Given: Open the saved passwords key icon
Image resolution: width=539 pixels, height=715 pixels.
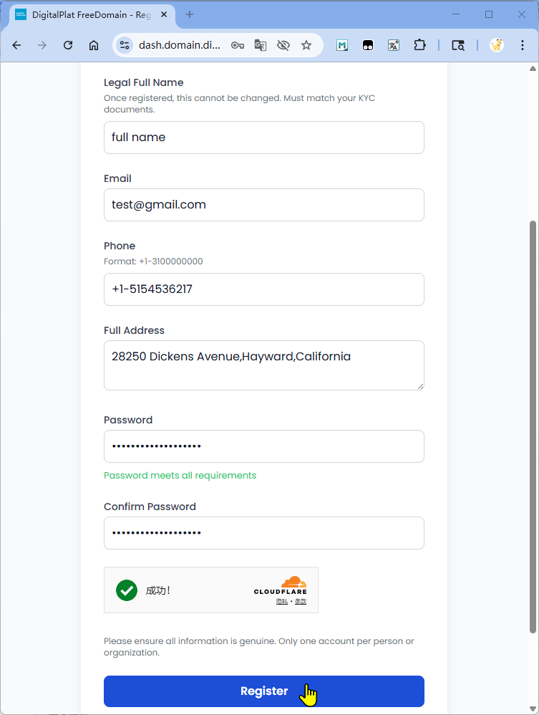Looking at the screenshot, I should point(238,45).
